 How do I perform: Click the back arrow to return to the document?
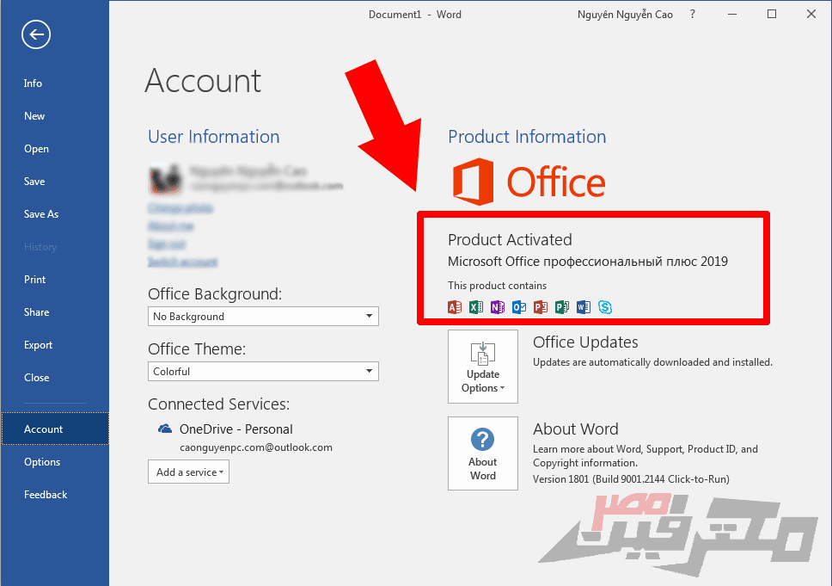pyautogui.click(x=36, y=34)
